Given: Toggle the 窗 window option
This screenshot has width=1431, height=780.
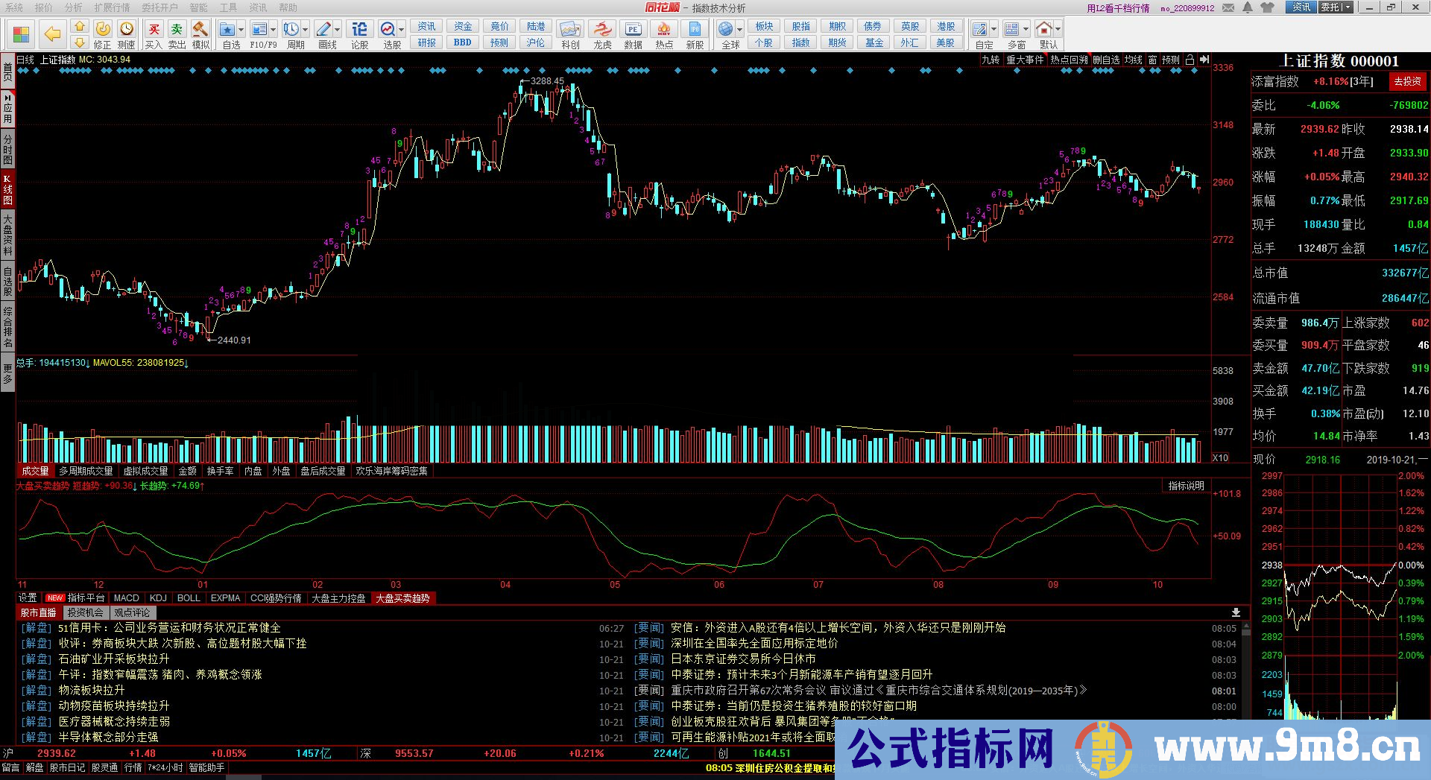Looking at the screenshot, I should click(1153, 60).
